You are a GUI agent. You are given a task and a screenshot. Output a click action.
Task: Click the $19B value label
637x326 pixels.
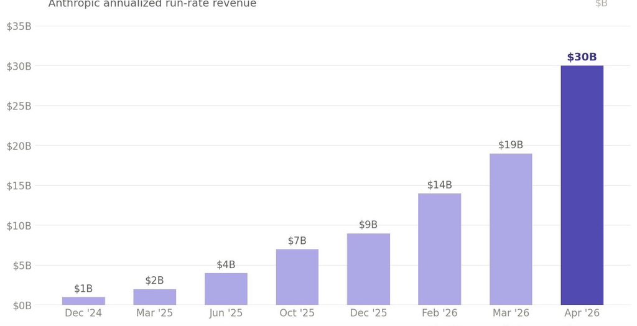511,145
